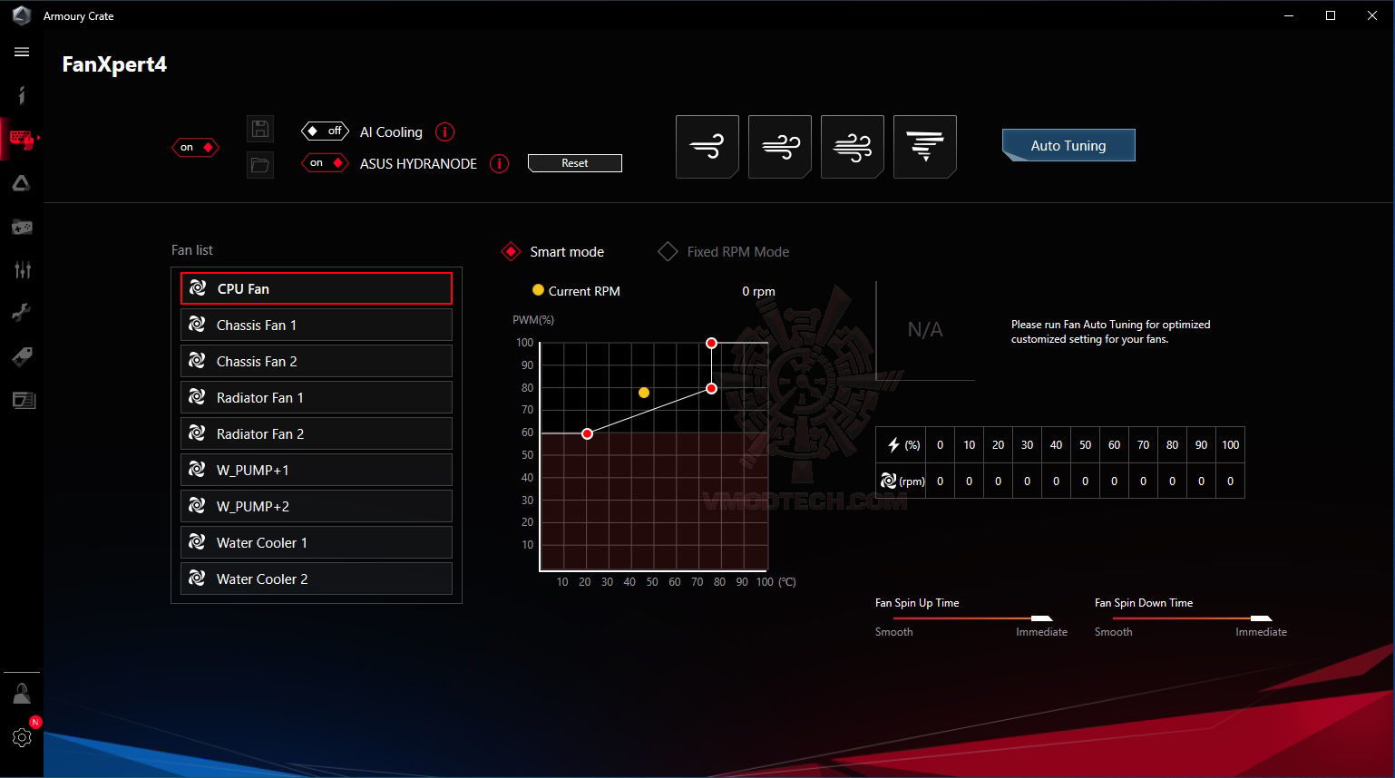
Task: Click the Reset button
Action: (x=575, y=163)
